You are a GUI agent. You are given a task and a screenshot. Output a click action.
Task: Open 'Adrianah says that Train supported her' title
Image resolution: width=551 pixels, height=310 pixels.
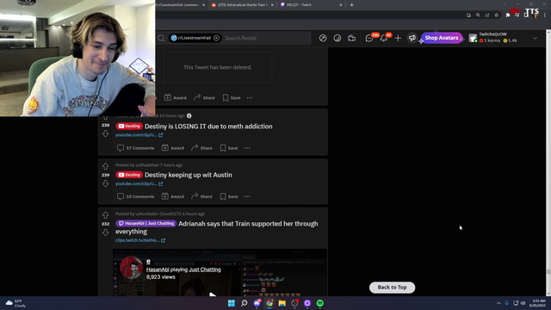[x=216, y=227]
